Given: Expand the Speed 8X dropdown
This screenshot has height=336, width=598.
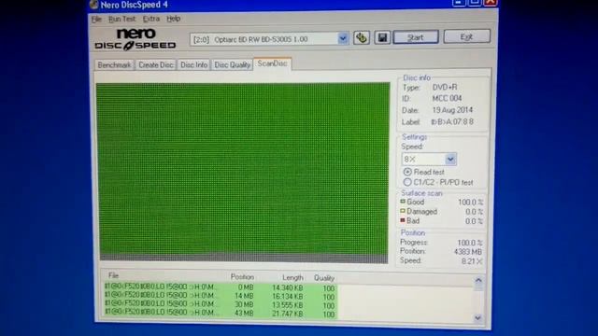Looking at the screenshot, I should tap(450, 160).
